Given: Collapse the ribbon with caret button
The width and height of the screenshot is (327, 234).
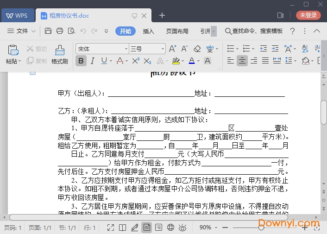Looking at the screenshot, I should [317, 31].
